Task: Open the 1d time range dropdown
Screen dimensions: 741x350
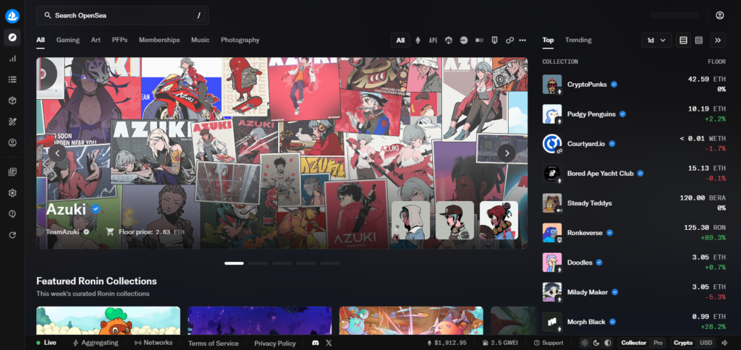Action: pyautogui.click(x=656, y=40)
